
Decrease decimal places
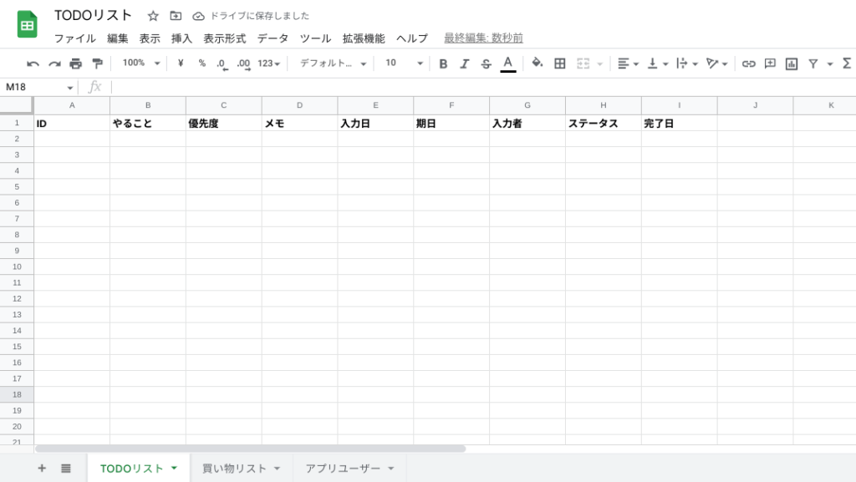coord(222,63)
